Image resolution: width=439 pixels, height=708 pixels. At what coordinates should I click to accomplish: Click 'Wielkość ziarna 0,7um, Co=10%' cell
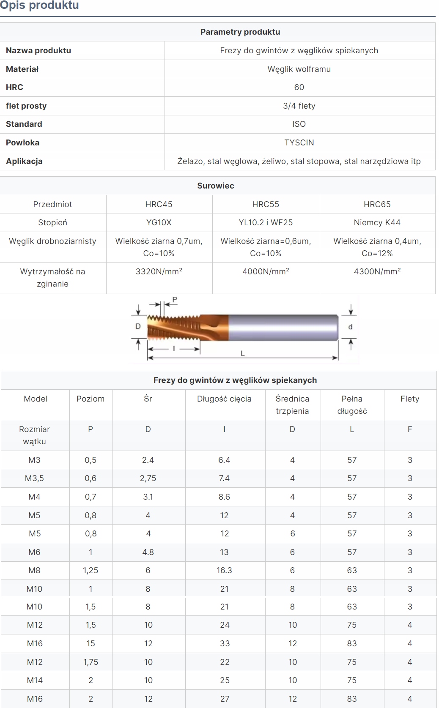click(159, 247)
